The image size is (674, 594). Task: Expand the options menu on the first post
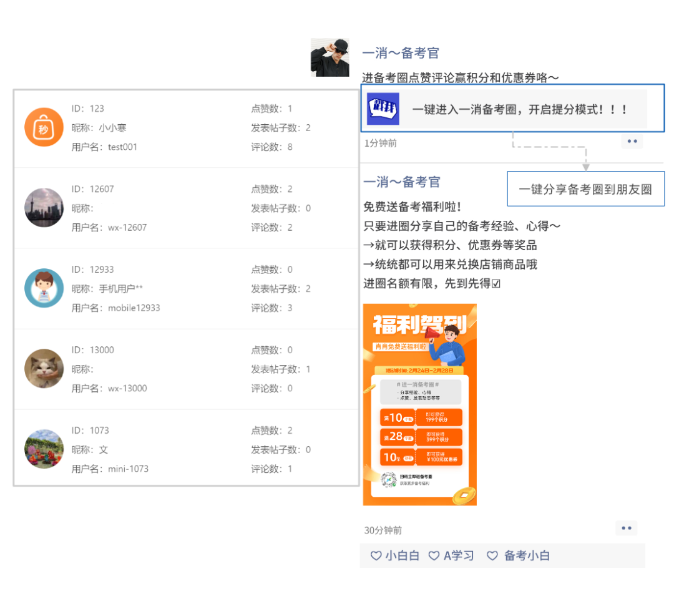(x=632, y=141)
